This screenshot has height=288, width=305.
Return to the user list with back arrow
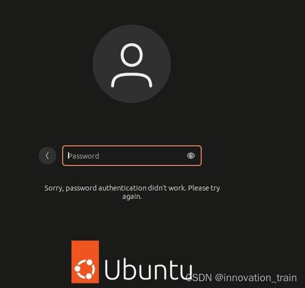(x=47, y=156)
